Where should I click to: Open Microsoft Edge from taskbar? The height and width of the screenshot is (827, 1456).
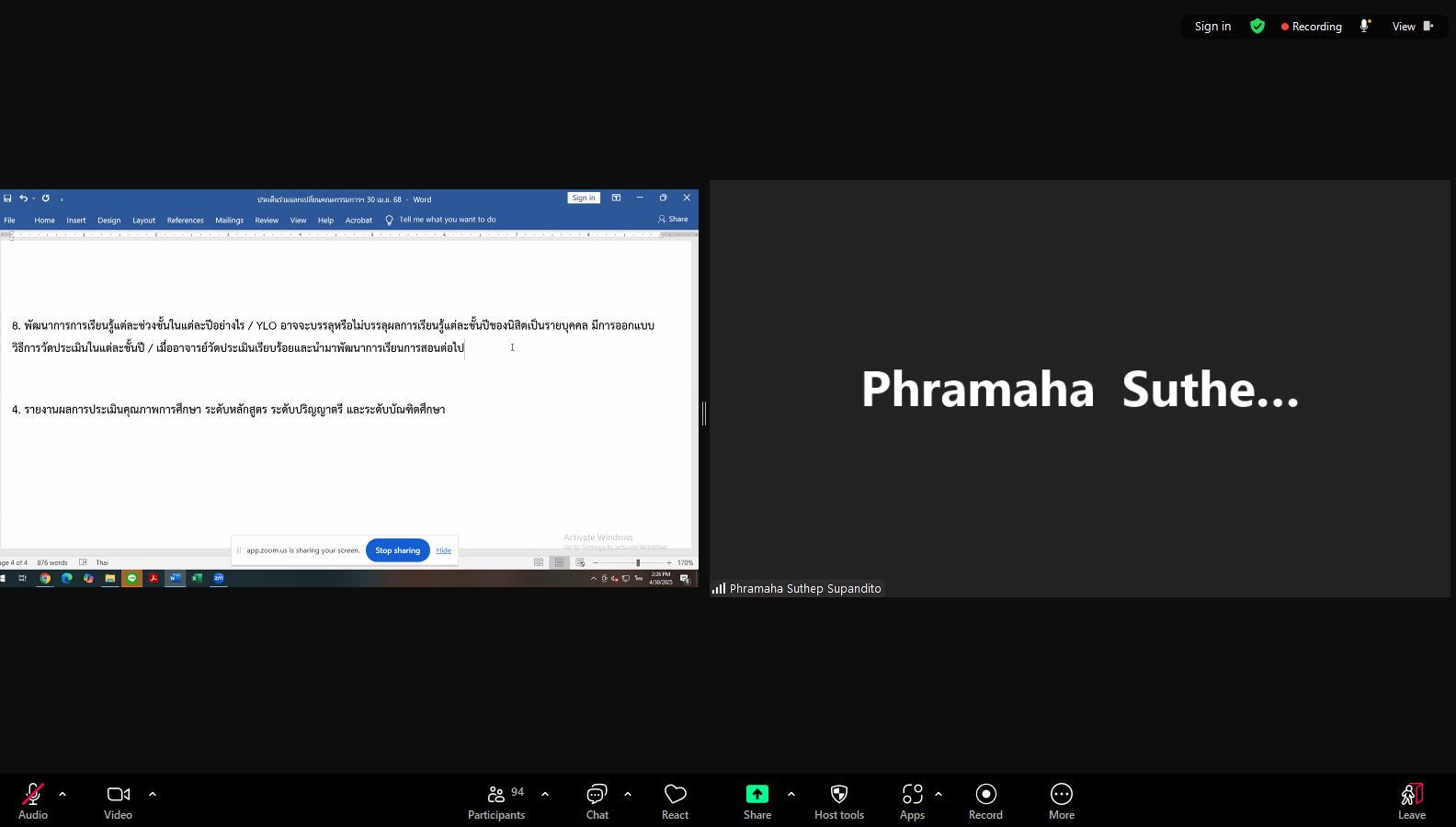click(67, 578)
